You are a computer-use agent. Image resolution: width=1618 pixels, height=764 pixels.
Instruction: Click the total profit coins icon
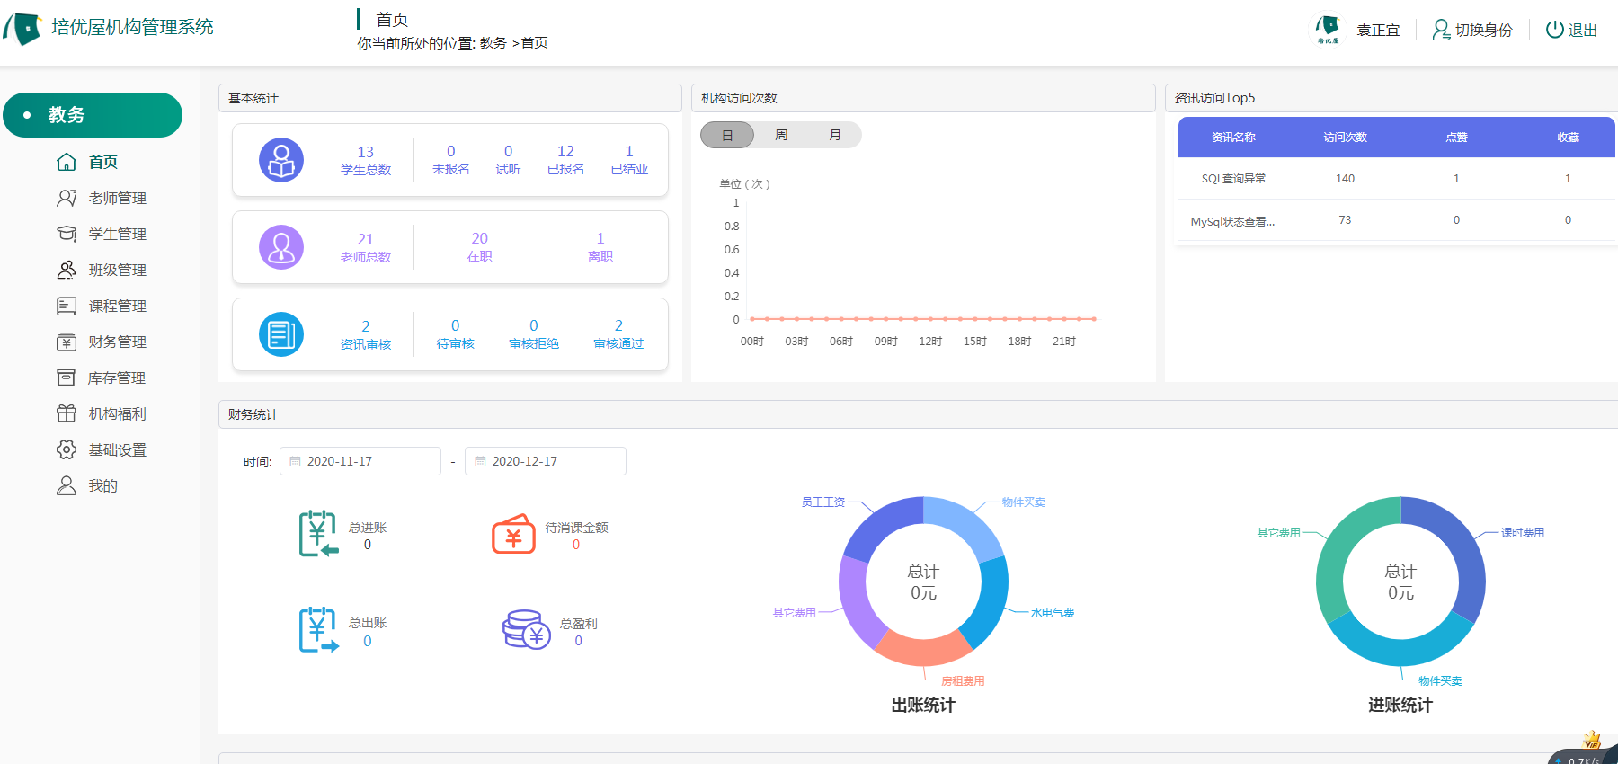tap(526, 629)
